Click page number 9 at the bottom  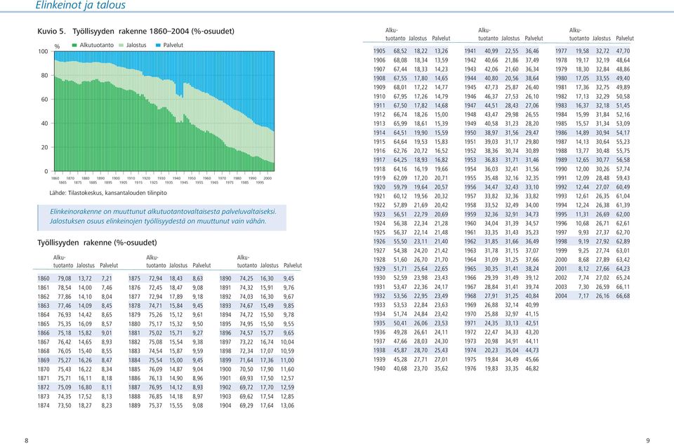pos(648,440)
